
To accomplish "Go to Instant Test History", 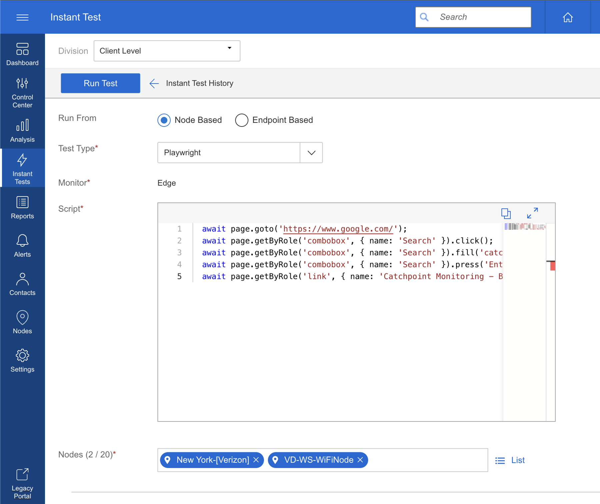I will [x=200, y=83].
